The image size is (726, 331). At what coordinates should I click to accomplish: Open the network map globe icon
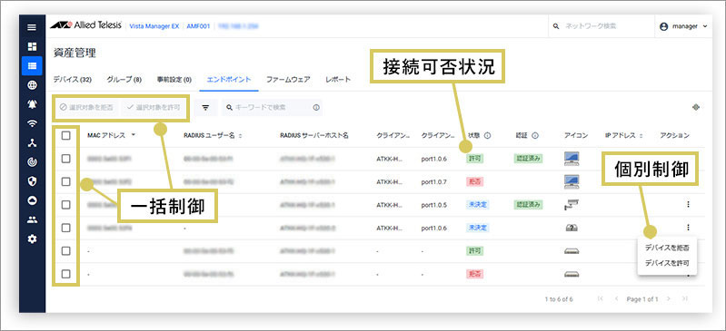coord(32,85)
